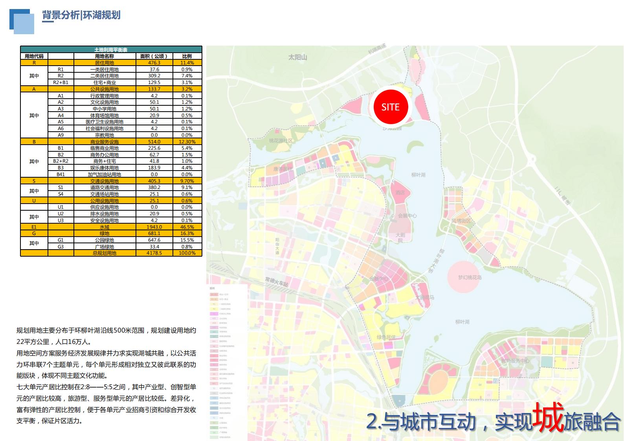Click the area value 514.0
This screenshot has width=624, height=441.
click(x=154, y=141)
